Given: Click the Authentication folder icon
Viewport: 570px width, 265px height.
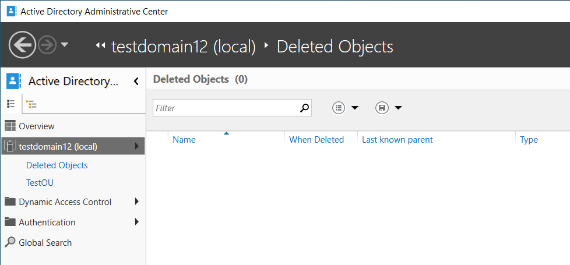Looking at the screenshot, I should pyautogui.click(x=10, y=221).
